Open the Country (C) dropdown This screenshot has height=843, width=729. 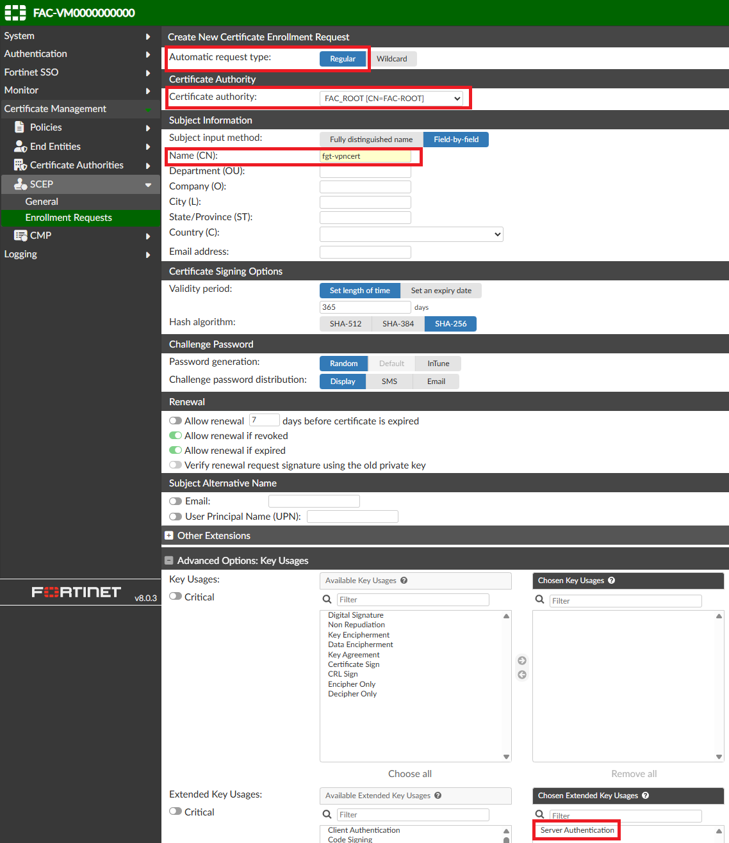click(x=411, y=234)
